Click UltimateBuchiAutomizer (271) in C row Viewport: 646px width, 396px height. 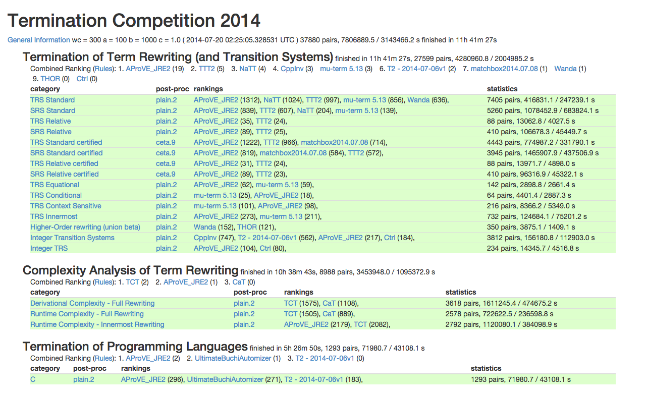pos(225,379)
